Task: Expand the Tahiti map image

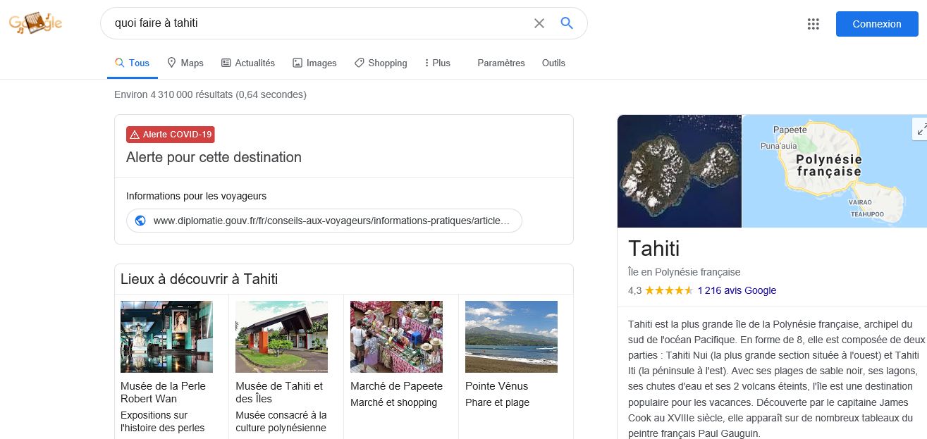Action: (921, 128)
